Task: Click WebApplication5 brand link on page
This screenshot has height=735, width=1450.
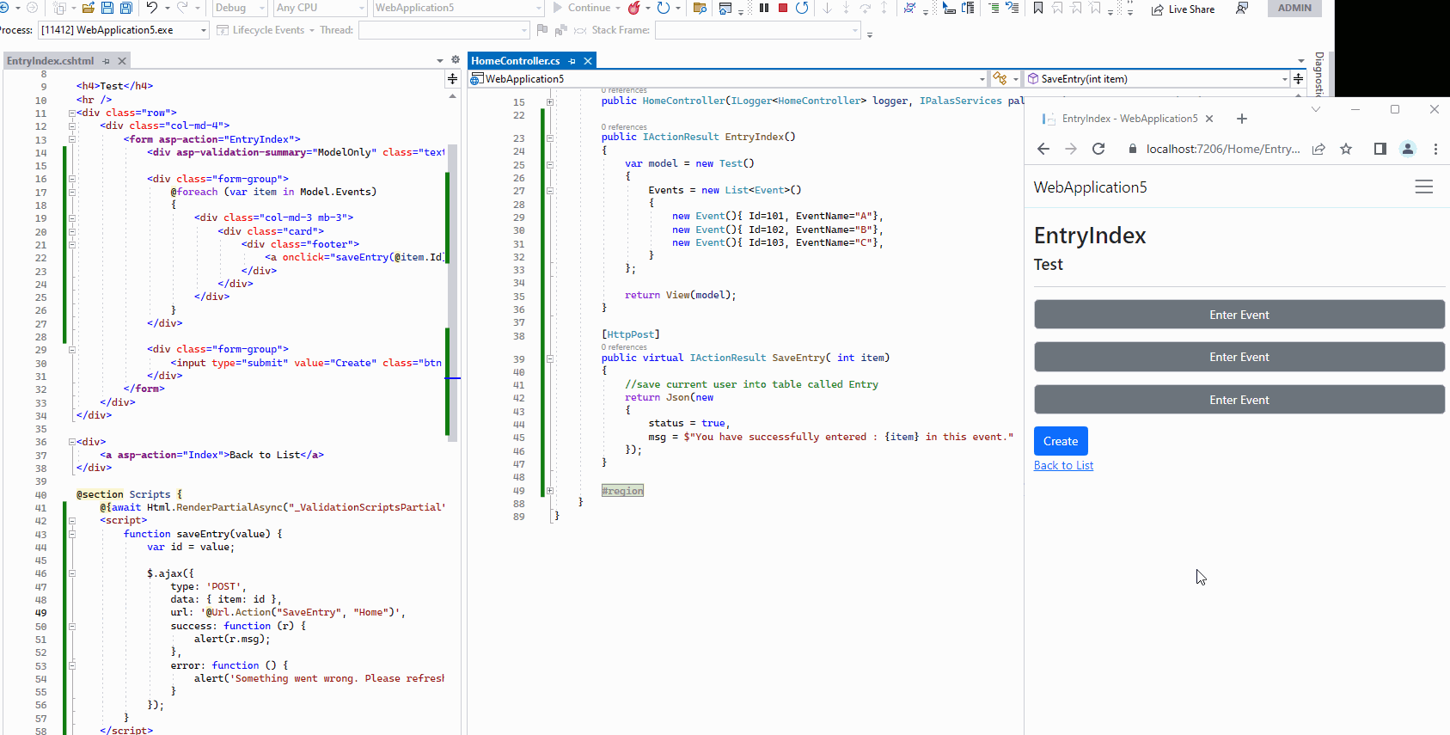Action: click(1090, 187)
